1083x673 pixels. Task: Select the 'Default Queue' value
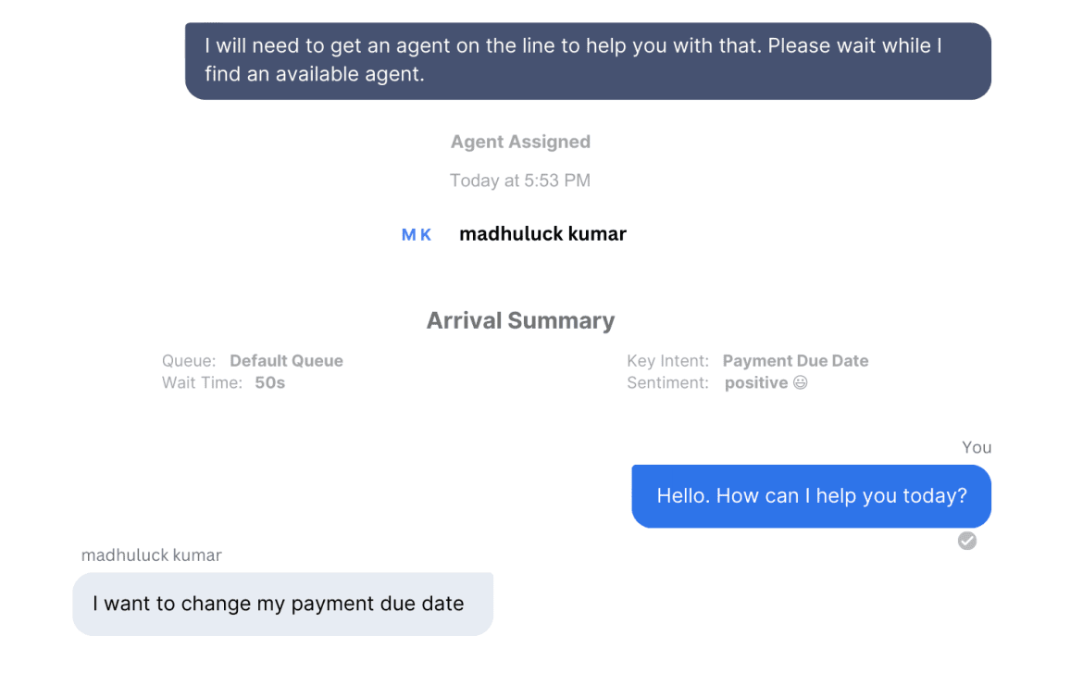[286, 361]
